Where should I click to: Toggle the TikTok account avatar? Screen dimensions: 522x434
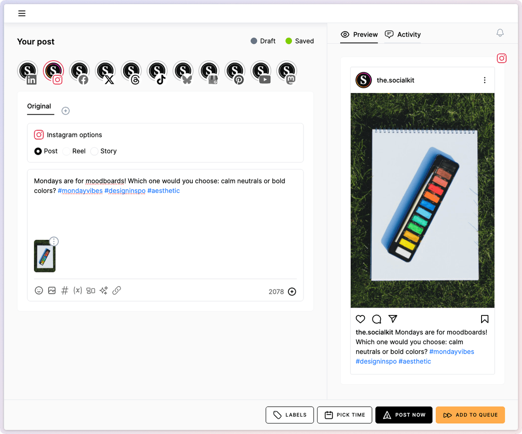point(157,71)
